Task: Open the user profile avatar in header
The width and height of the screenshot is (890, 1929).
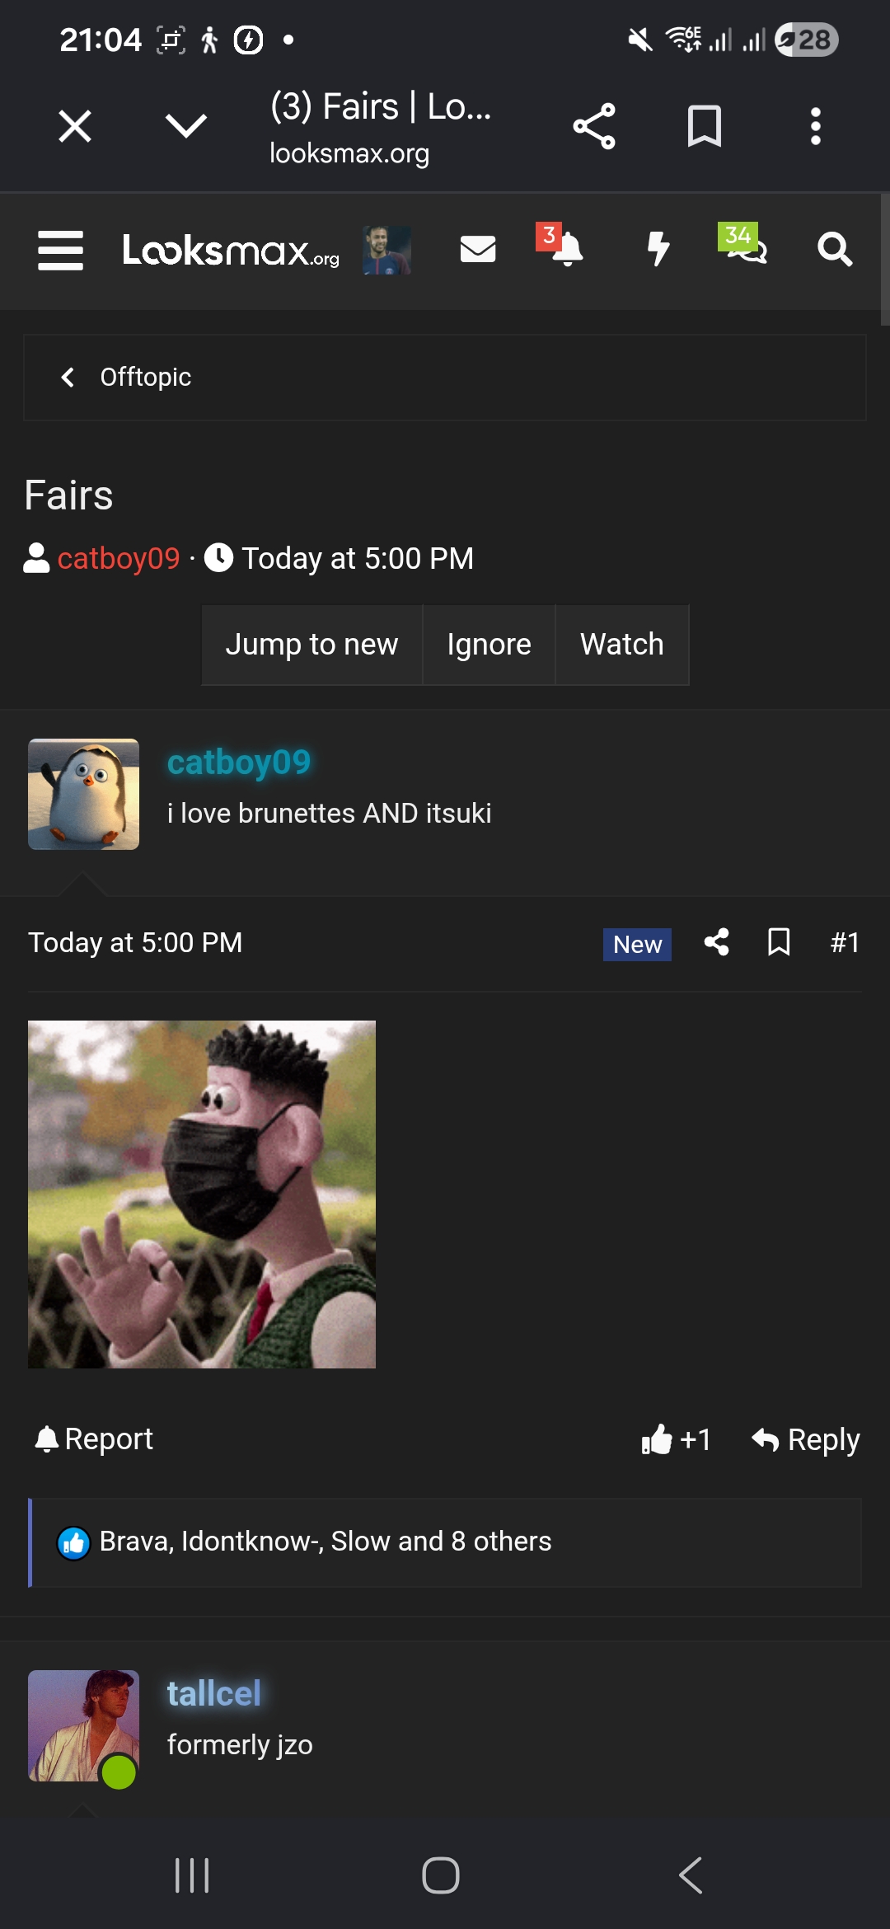Action: [387, 250]
